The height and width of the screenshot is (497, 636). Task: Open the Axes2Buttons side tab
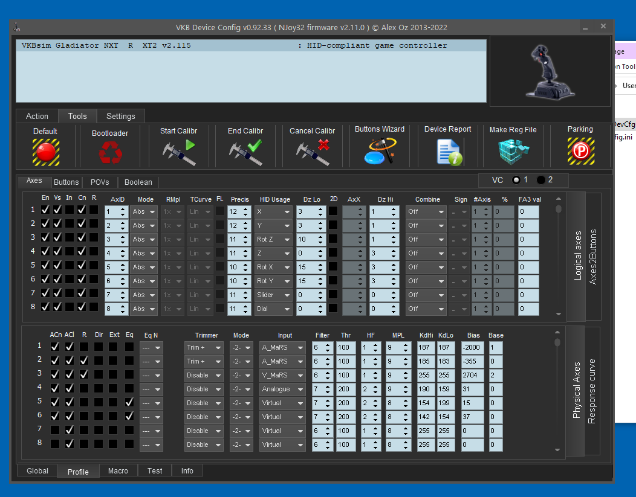[x=593, y=257]
